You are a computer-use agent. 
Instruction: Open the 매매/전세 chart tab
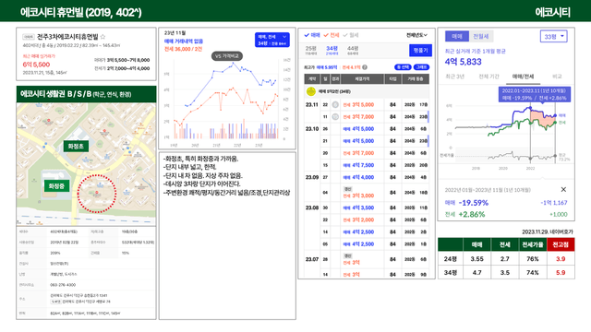pos(524,77)
